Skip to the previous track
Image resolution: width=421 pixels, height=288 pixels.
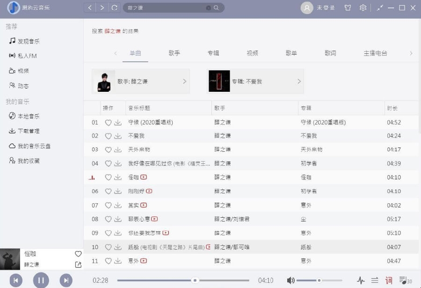[x=16, y=281]
